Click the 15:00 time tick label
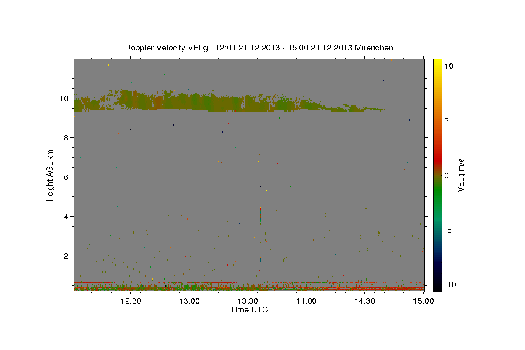 click(x=423, y=301)
